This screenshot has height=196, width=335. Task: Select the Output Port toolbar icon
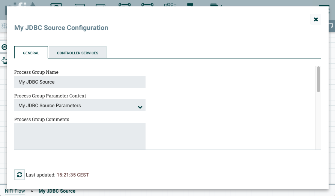coord(101,4)
